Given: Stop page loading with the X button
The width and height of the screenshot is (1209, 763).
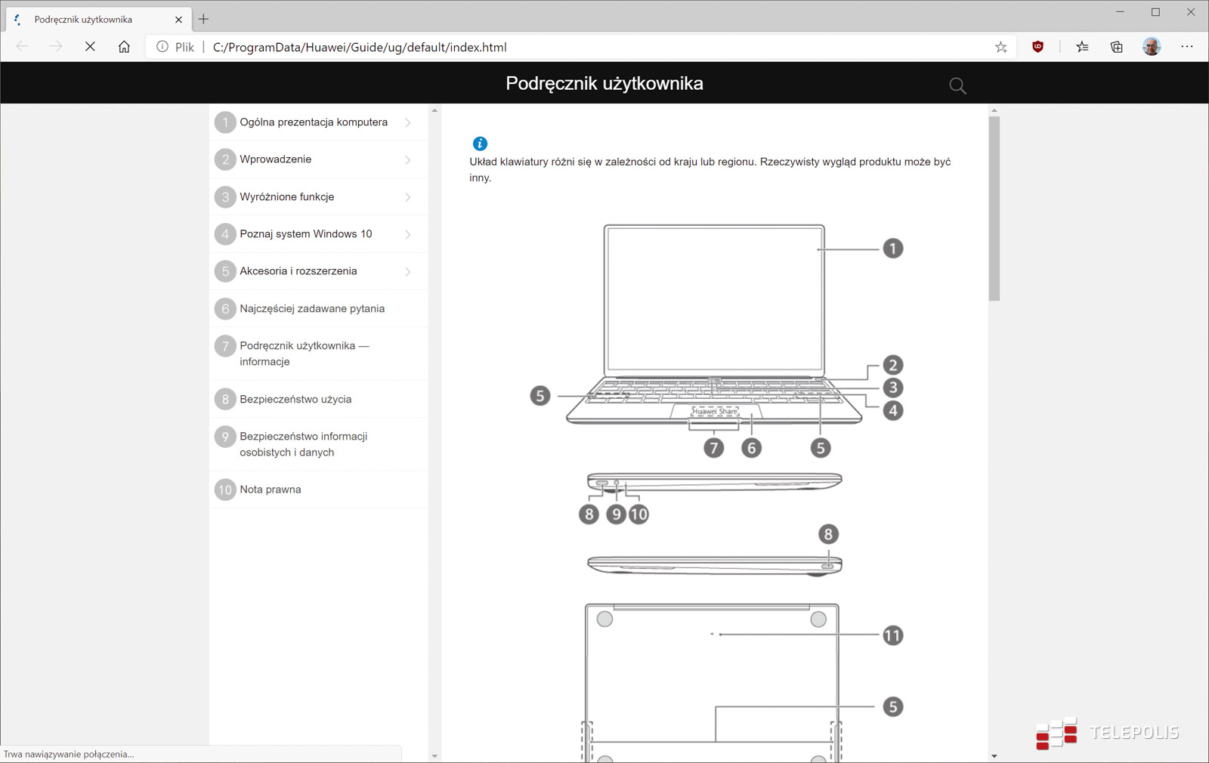Looking at the screenshot, I should [90, 47].
